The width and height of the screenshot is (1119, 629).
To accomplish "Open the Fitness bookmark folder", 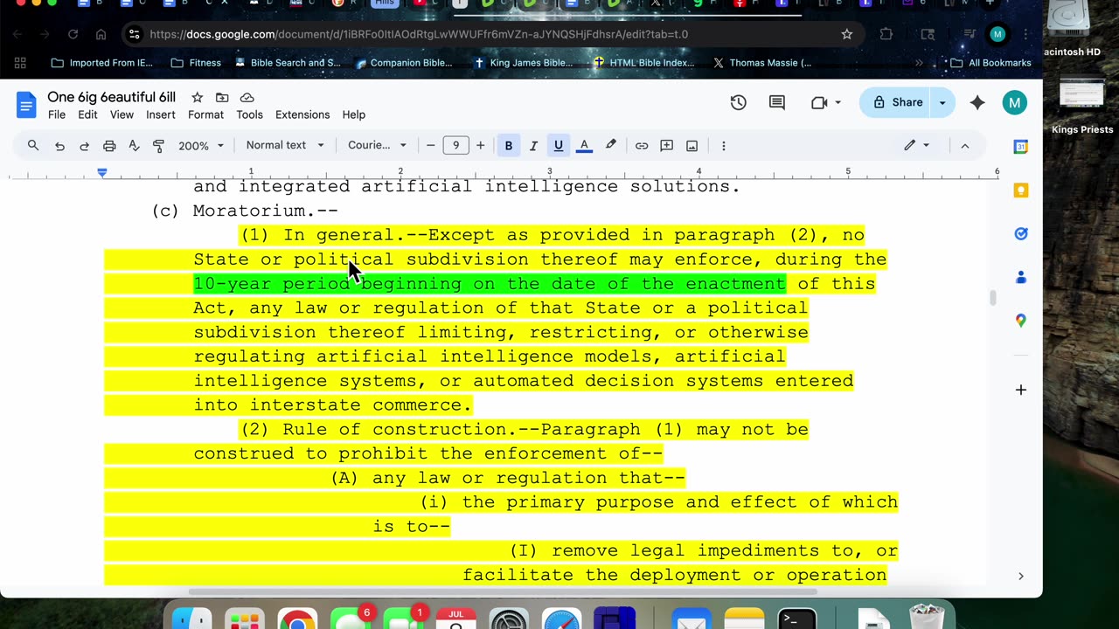I will point(196,63).
